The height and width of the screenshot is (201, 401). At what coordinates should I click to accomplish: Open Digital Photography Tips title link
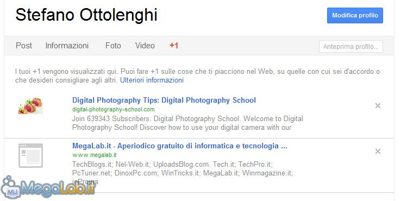(x=164, y=100)
